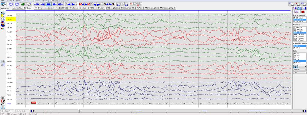Select the Monitoring Bipol montage
The image size is (307, 115).
(x=168, y=8)
